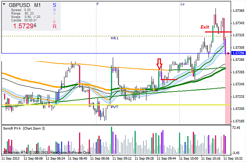Select the 11 Sep 09:28 time axis label
The image size is (246, 162).
pyautogui.click(x=144, y=158)
